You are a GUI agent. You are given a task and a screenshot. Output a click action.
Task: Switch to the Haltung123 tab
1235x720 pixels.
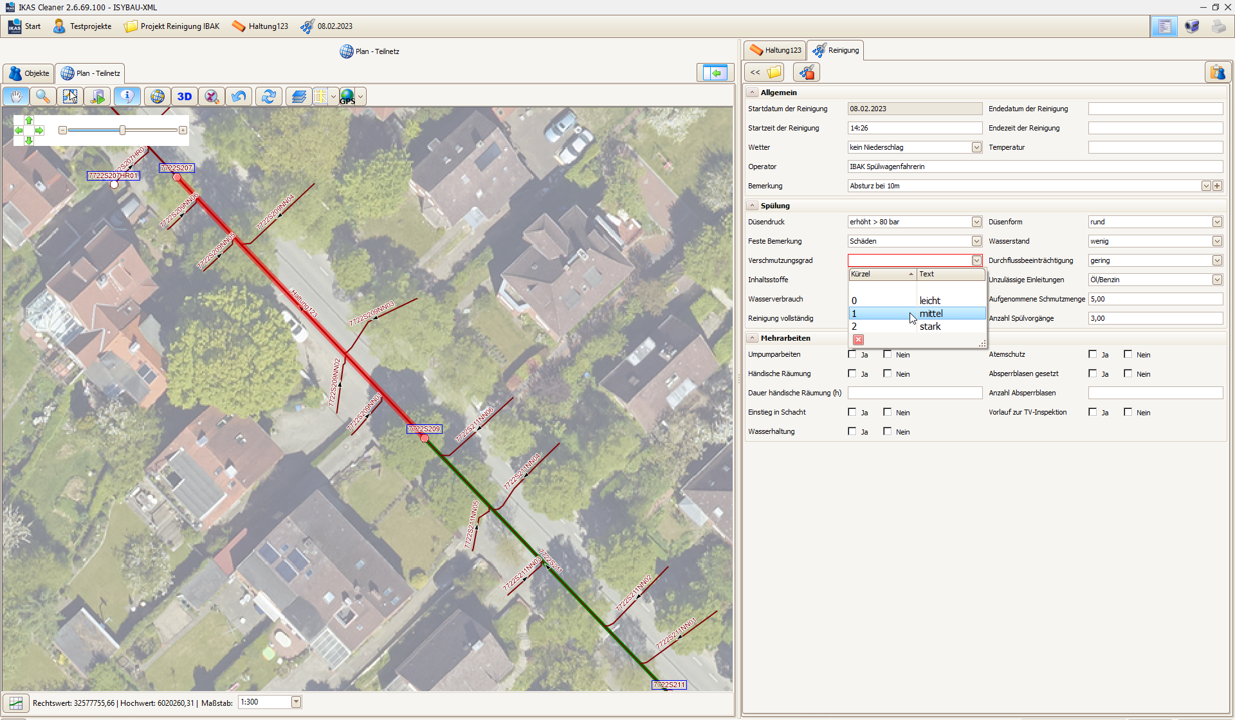click(x=776, y=50)
